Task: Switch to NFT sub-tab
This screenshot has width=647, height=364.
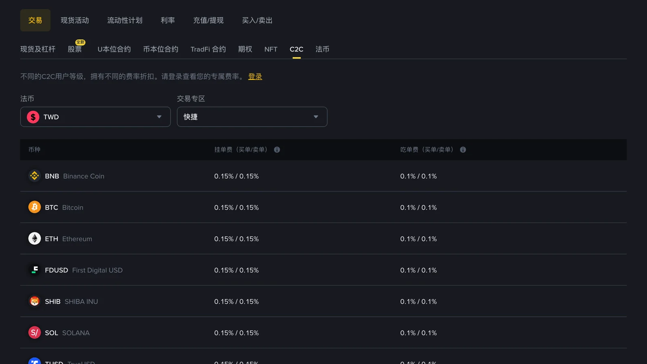Action: pyautogui.click(x=271, y=49)
